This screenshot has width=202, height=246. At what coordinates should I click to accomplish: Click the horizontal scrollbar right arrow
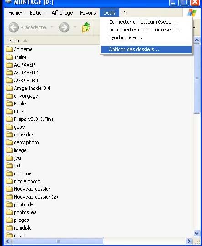pyautogui.click(x=189, y=241)
